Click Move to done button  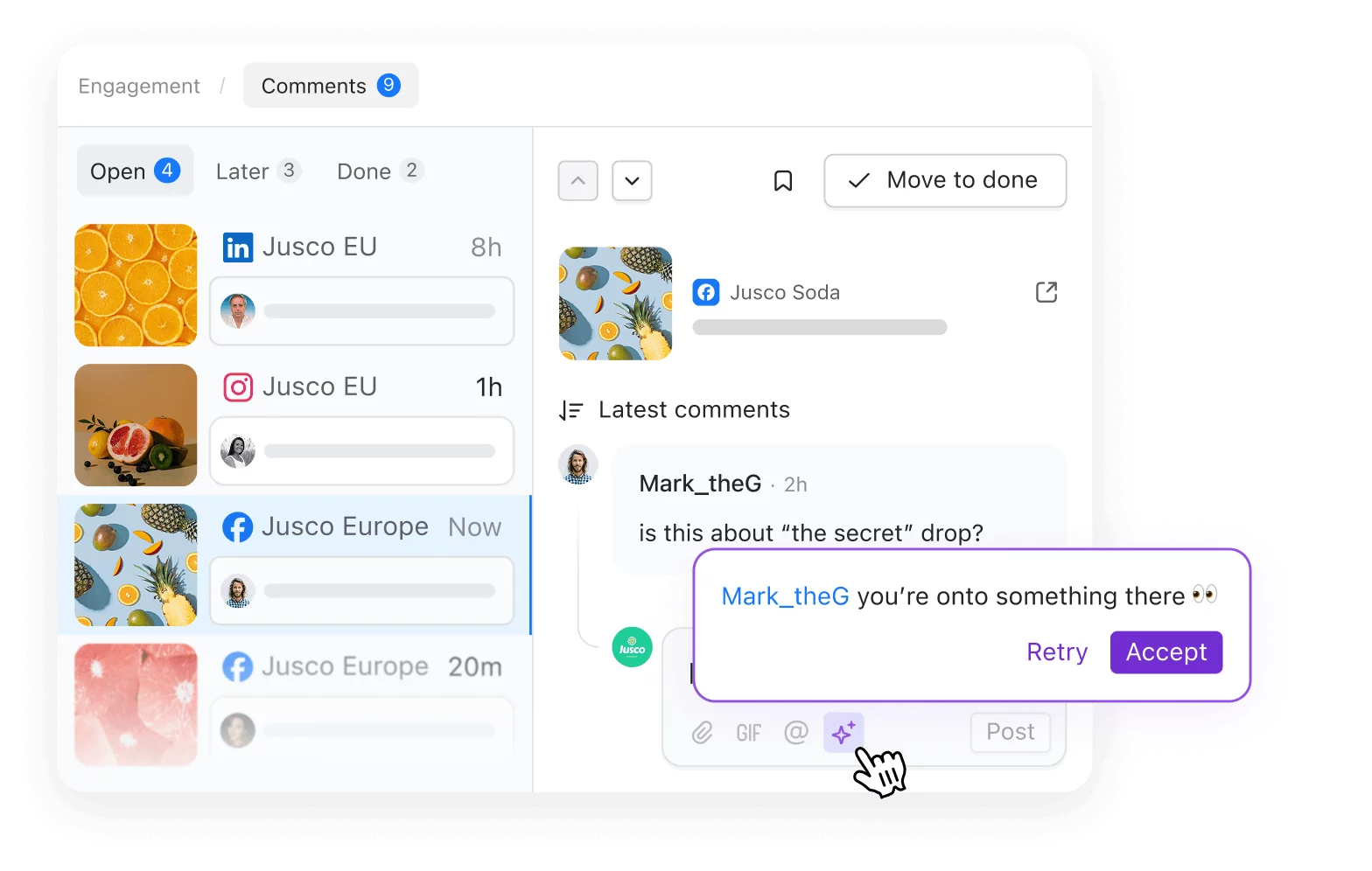tap(945, 181)
